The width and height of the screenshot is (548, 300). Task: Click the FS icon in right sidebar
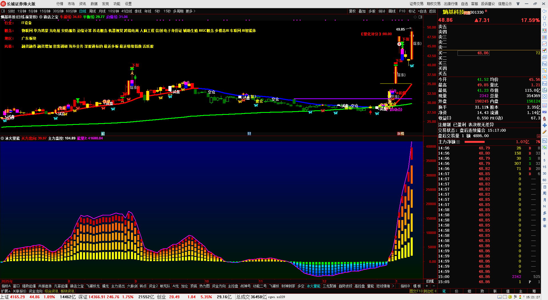point(545,141)
